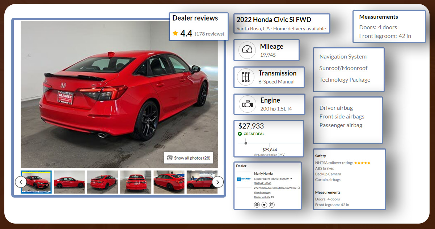Click the GREAT DEAL label
This screenshot has width=435, height=229.
pos(254,134)
